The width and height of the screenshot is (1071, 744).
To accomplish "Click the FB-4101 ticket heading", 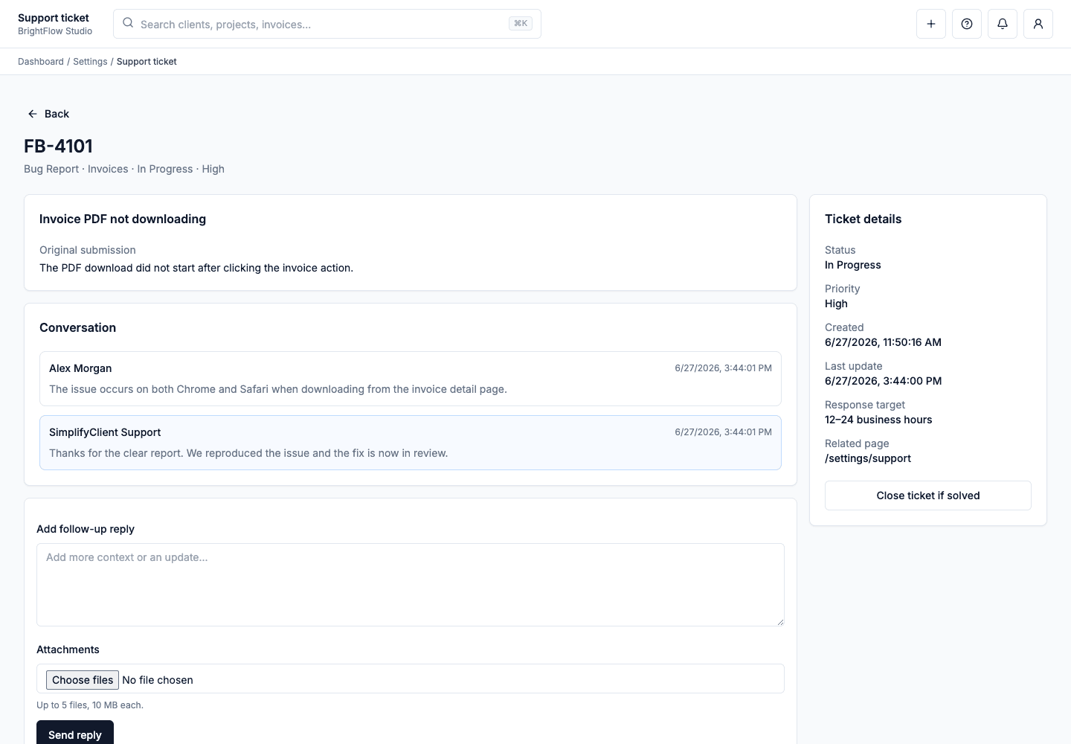I will point(58,146).
